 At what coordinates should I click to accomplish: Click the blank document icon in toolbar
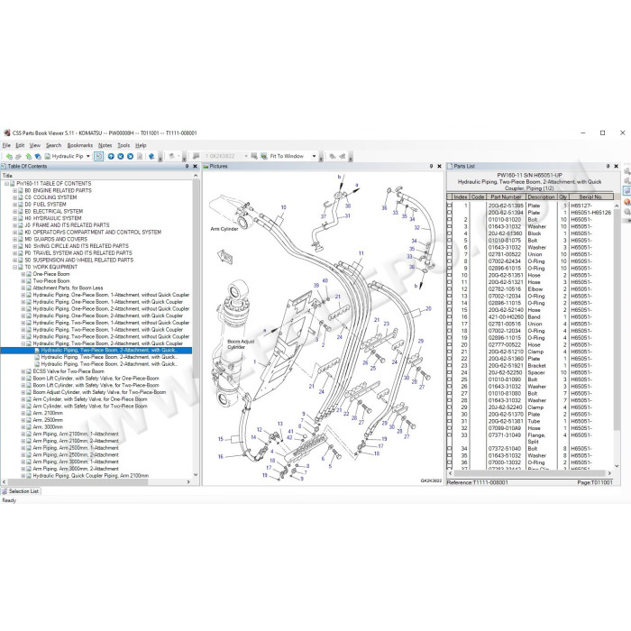pos(140,156)
